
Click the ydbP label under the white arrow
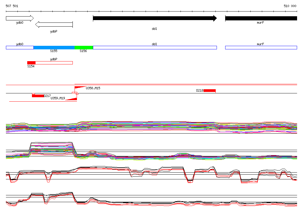[x=54, y=31]
